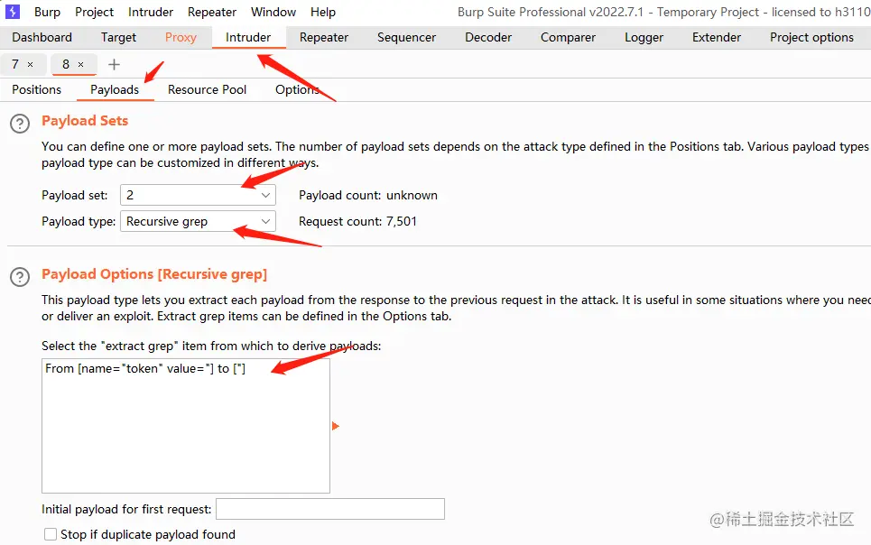Click the Payload Options [Recursive grep] heading
This screenshot has height=545, width=871.
click(x=154, y=274)
